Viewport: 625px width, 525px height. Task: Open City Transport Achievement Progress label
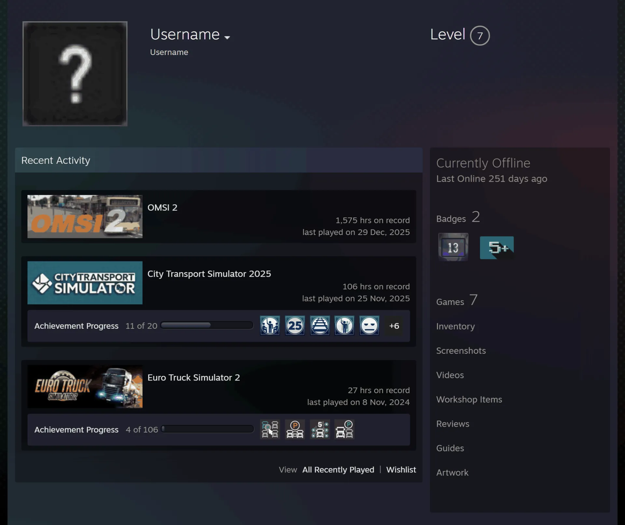[76, 326]
